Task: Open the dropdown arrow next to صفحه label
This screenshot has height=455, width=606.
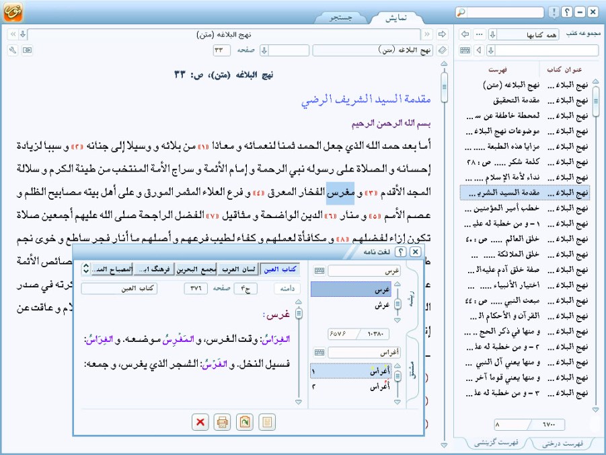Action: (x=264, y=50)
